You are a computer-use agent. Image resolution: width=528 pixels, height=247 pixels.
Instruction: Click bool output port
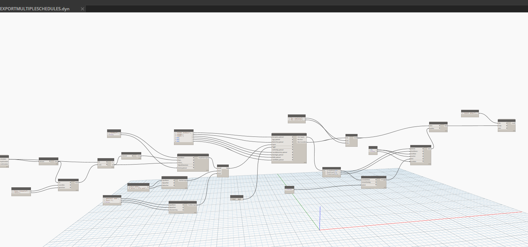(76, 183)
